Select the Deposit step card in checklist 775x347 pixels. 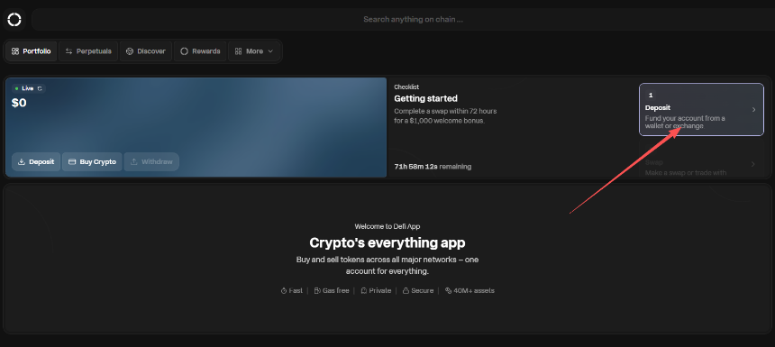tap(701, 109)
